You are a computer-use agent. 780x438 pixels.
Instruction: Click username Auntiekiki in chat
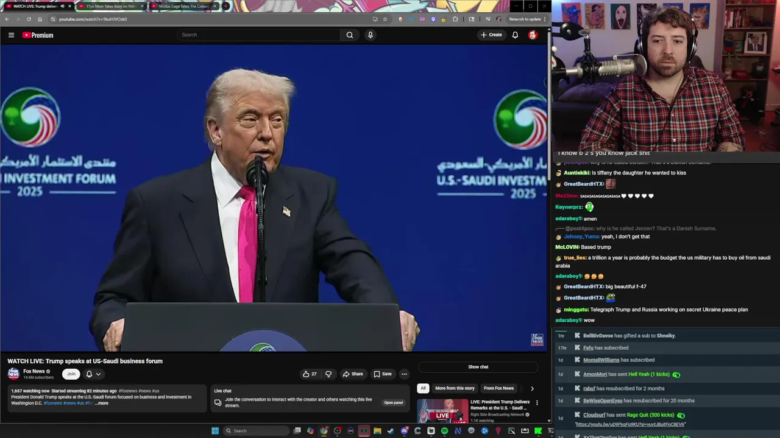pyautogui.click(x=576, y=173)
